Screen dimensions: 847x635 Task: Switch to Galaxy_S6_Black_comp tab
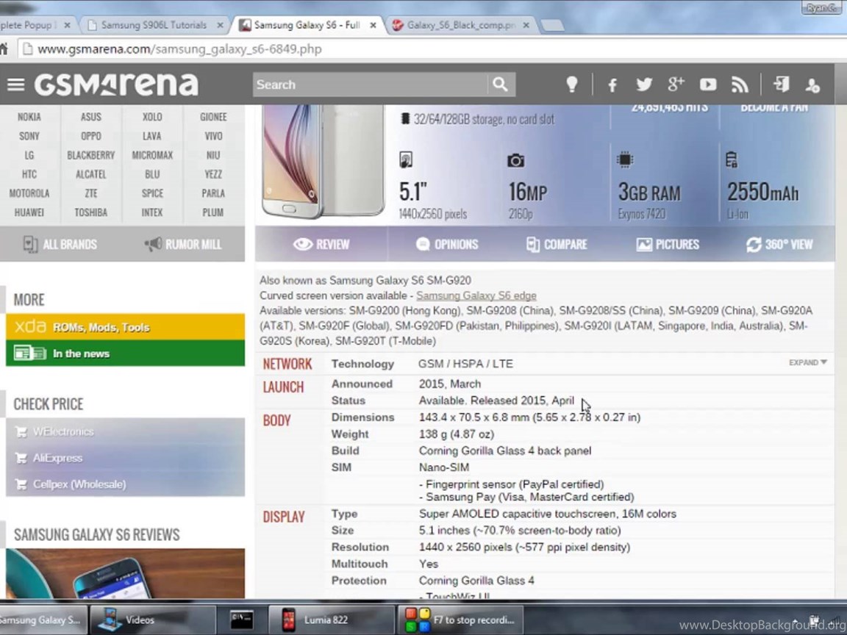pyautogui.click(x=461, y=26)
